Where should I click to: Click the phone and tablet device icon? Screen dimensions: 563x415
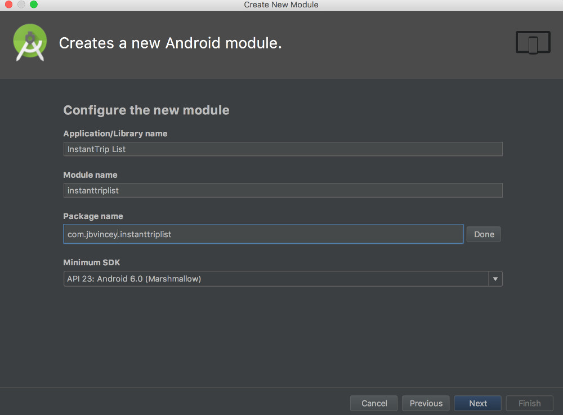coord(533,43)
